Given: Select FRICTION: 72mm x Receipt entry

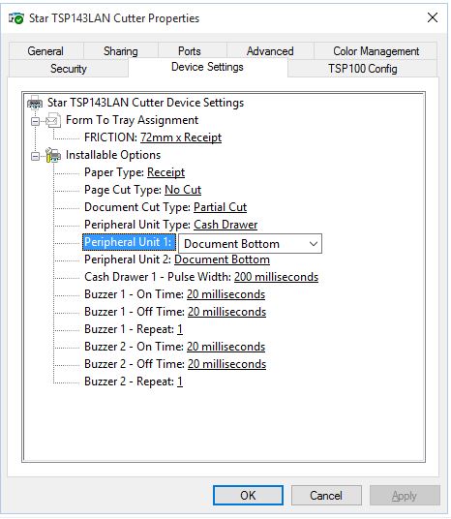Looking at the screenshot, I should tap(153, 137).
